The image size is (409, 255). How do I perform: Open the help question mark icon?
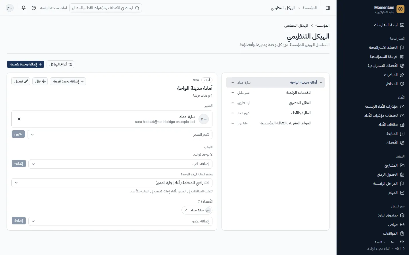pos(34,8)
